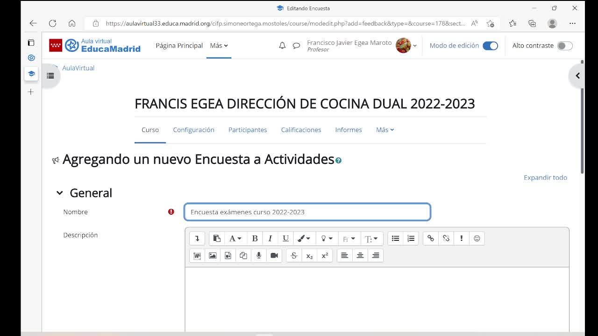Apply strikethrough formatting
Screen dimensions: 598x336
click(294, 255)
